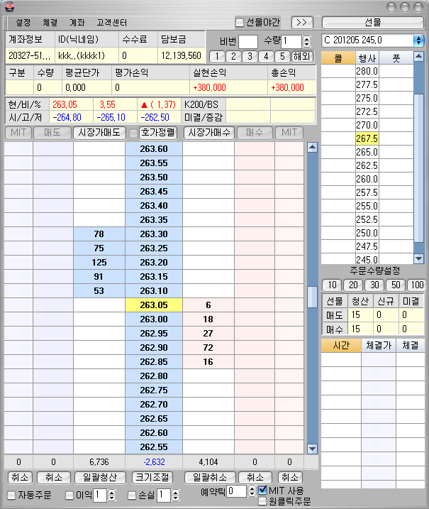Click the left MIT button

coord(18,133)
